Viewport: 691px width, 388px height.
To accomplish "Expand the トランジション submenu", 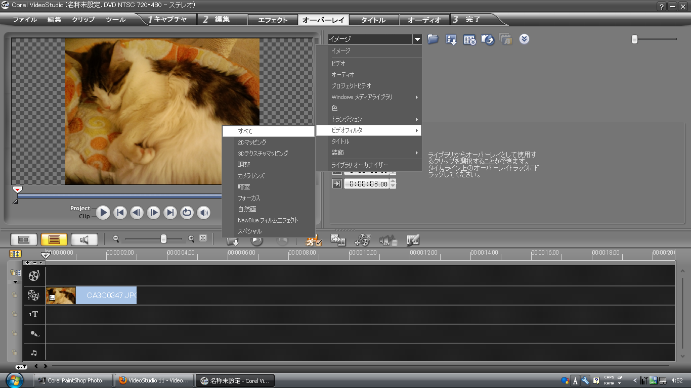I will tap(369, 119).
